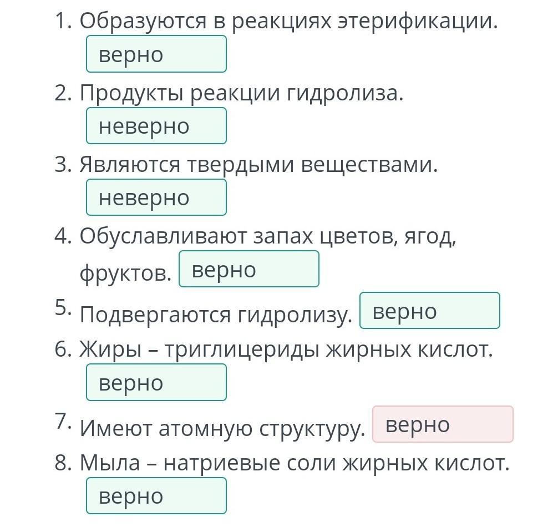
Task: Click the statement 'Образуются в реакциях этерификации'
Action: point(288,21)
